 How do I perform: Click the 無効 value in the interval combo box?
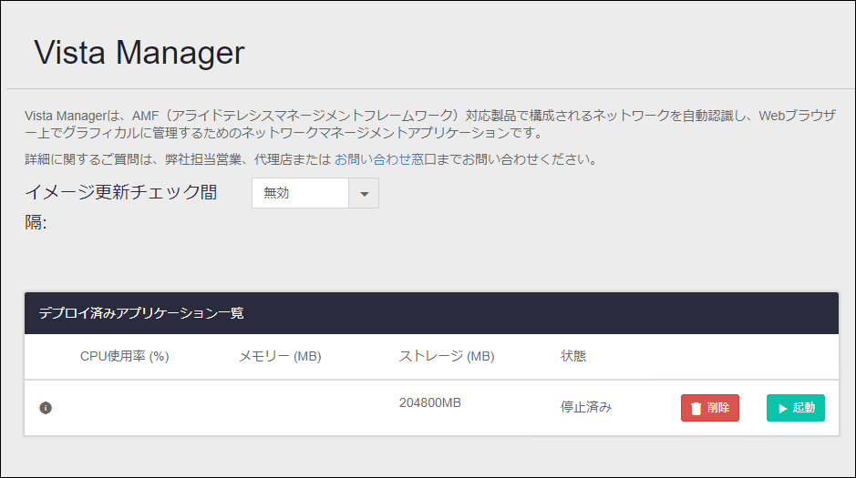pyautogui.click(x=300, y=193)
